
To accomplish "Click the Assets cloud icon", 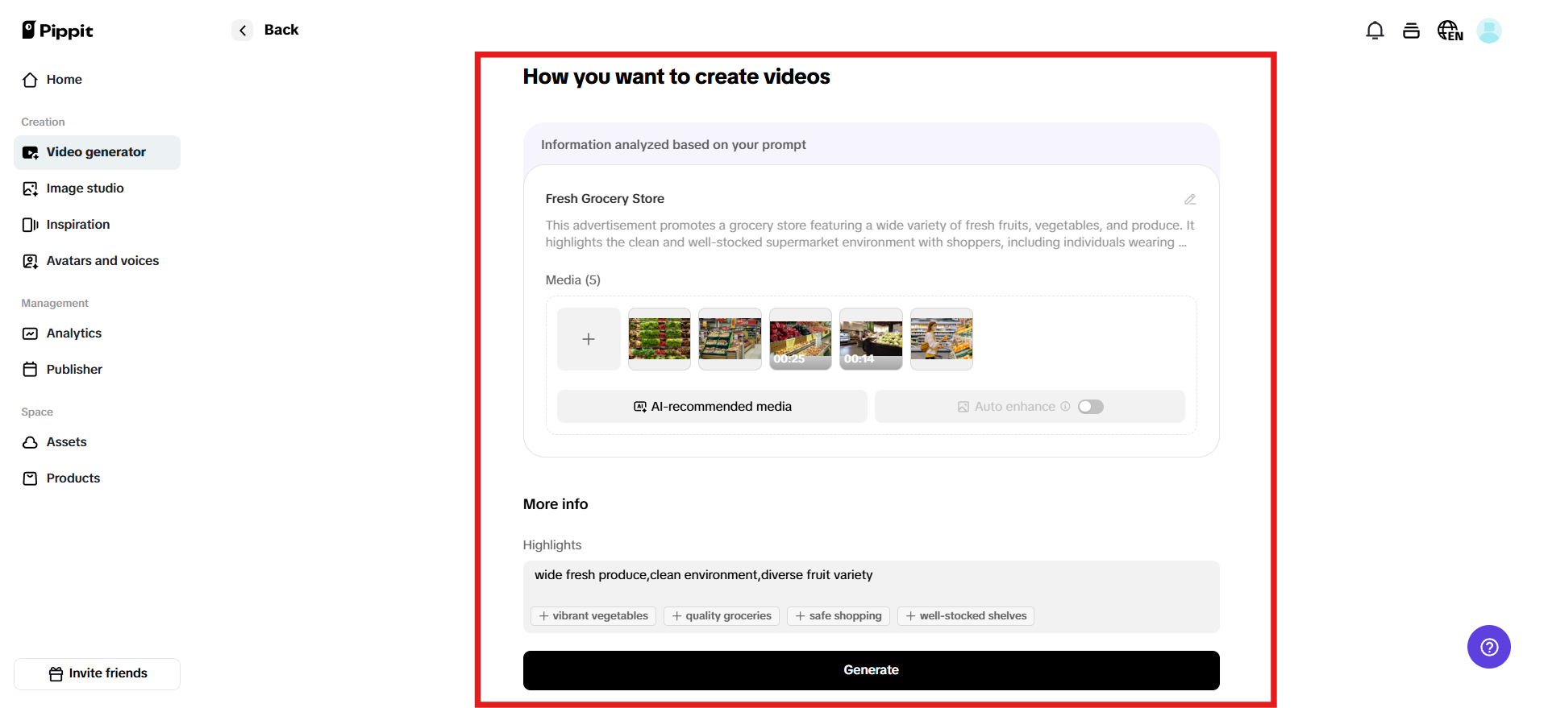I will 31,442.
